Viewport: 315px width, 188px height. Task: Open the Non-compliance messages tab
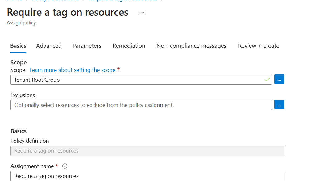click(191, 46)
